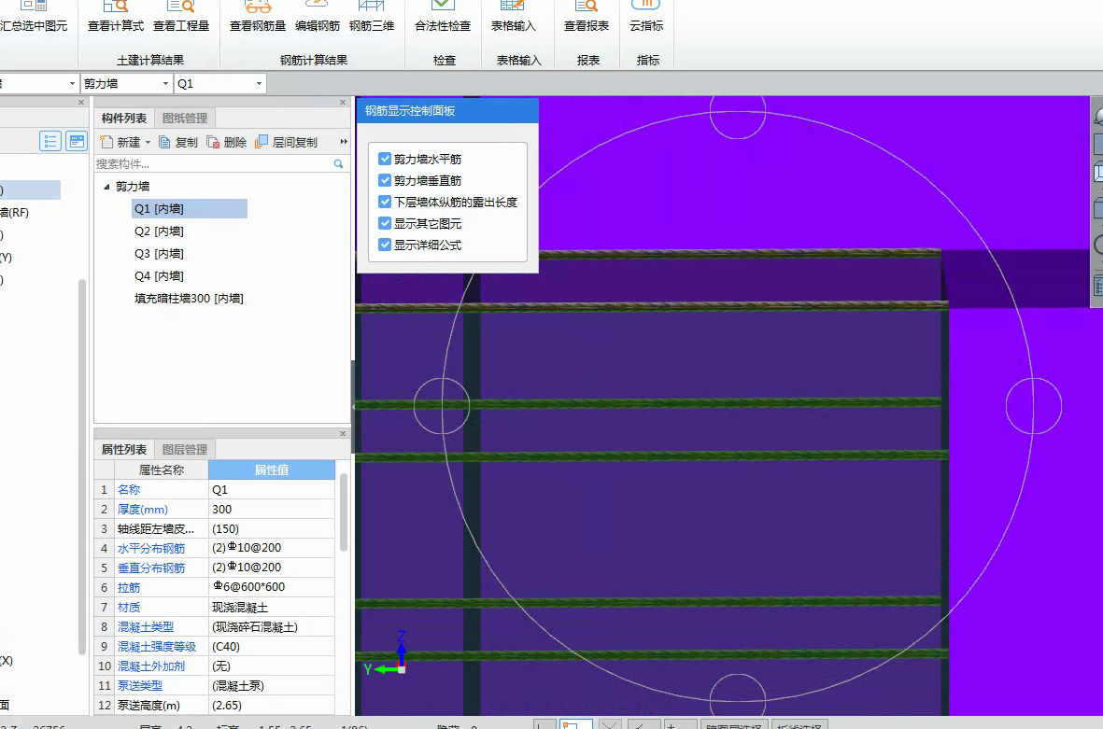Close the 属性列表 panel
1103x729 pixels.
pos(343,434)
